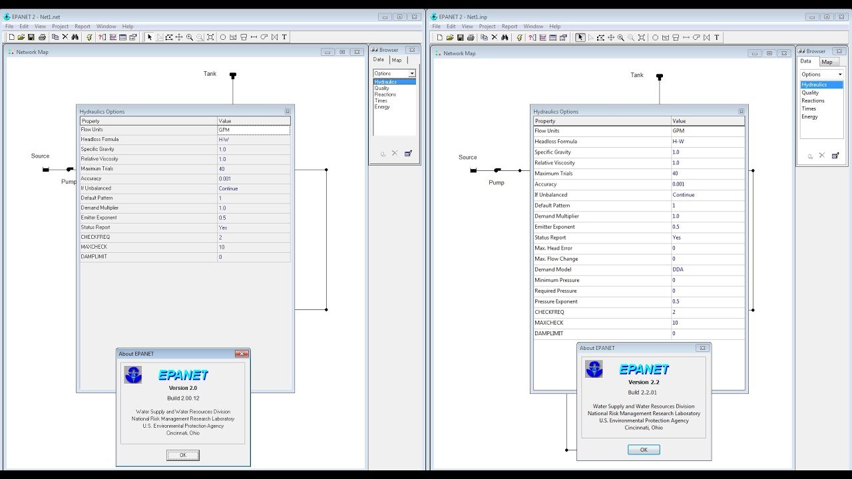Select Zoom In tool in Net1.net toolbar
The height and width of the screenshot is (479, 852).
point(190,37)
